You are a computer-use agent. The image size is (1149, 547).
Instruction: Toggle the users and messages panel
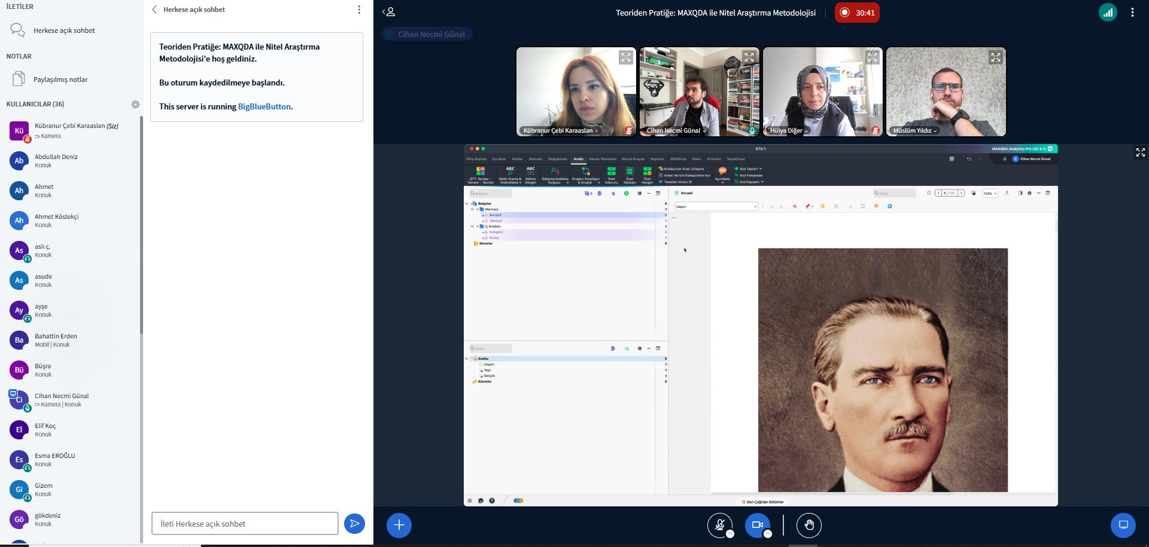click(x=389, y=12)
